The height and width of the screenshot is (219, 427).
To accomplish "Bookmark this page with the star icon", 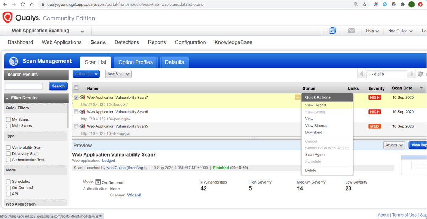I will [x=365, y=5].
